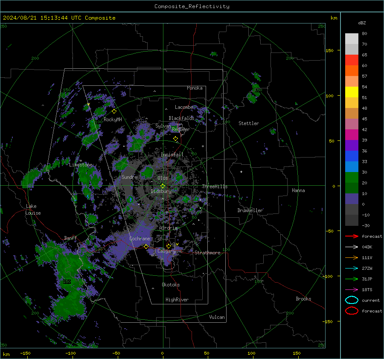Click the Okotoks city label

click(171, 285)
